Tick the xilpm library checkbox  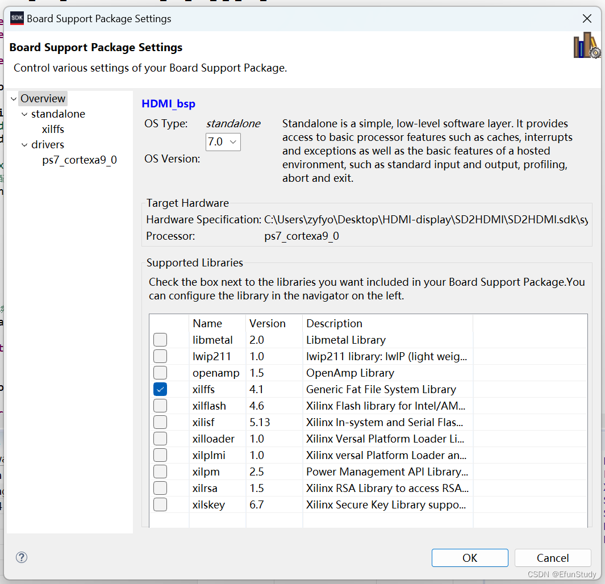pyautogui.click(x=160, y=472)
